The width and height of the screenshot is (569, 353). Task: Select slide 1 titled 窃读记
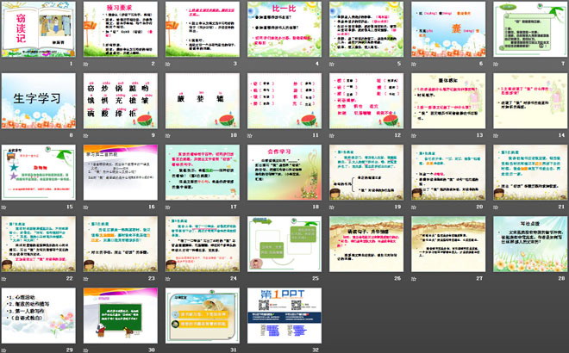pyautogui.click(x=39, y=32)
